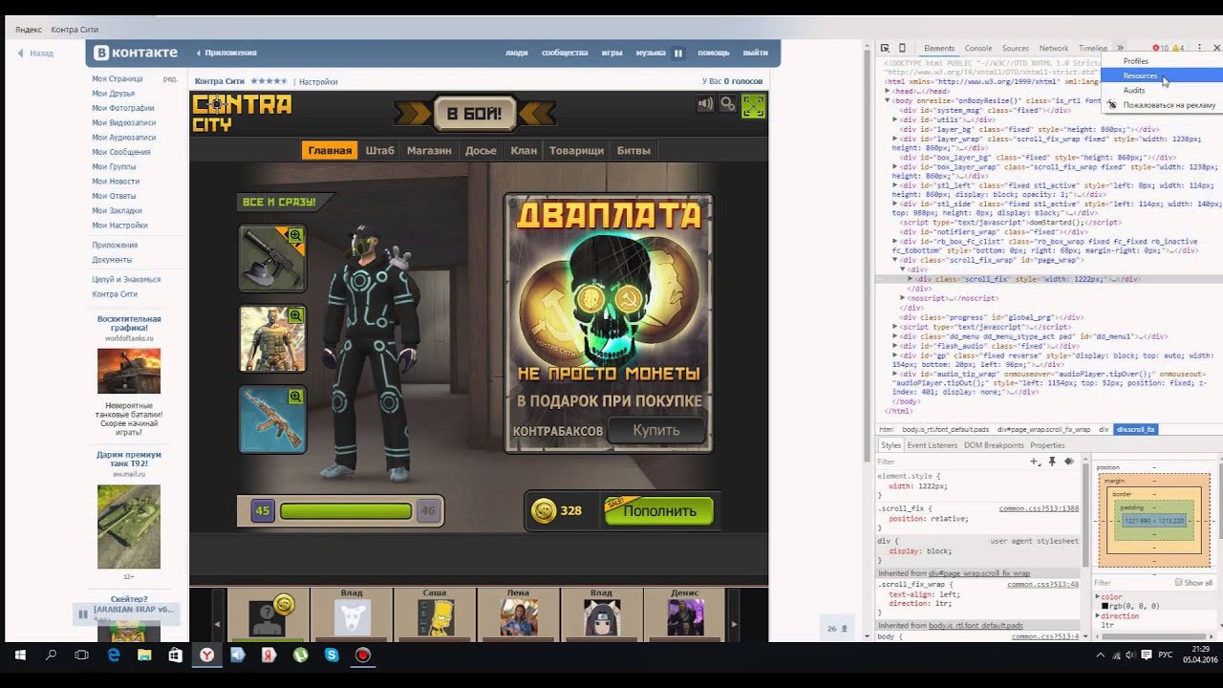Zoom the soldier skin magnifier icon

tap(295, 315)
